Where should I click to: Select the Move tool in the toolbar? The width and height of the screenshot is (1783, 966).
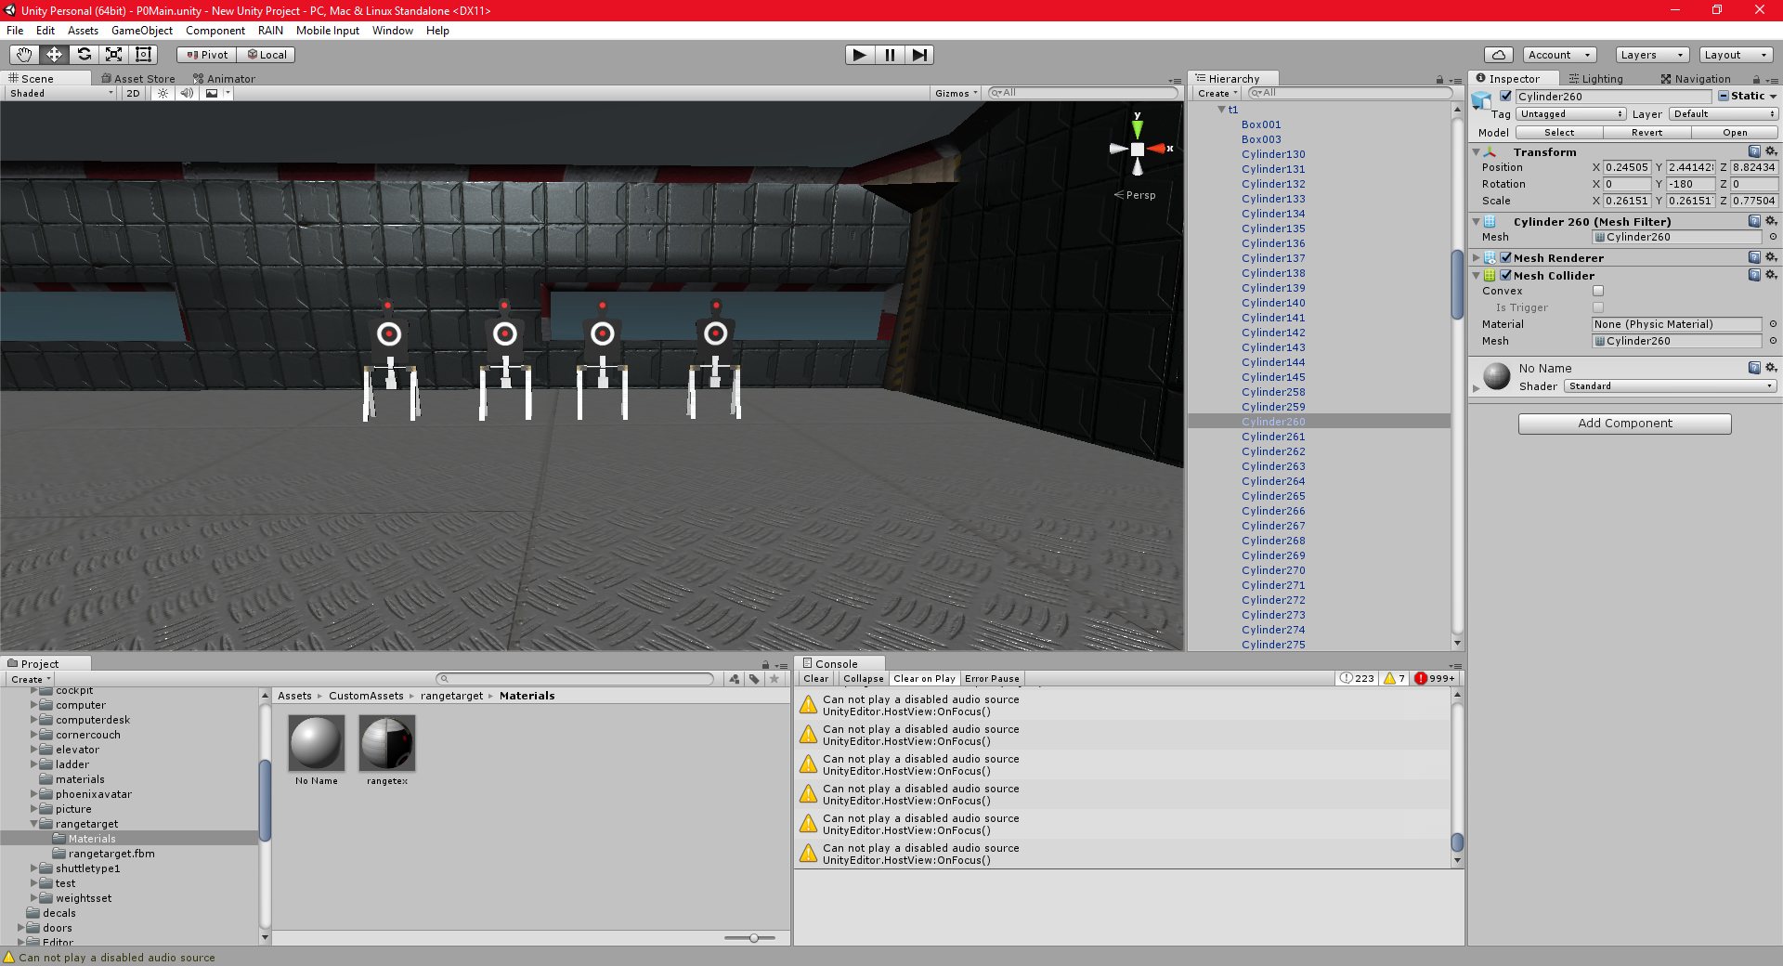pos(54,55)
